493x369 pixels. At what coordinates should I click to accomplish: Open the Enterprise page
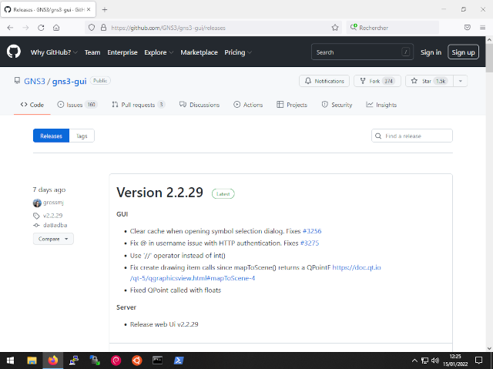point(122,52)
